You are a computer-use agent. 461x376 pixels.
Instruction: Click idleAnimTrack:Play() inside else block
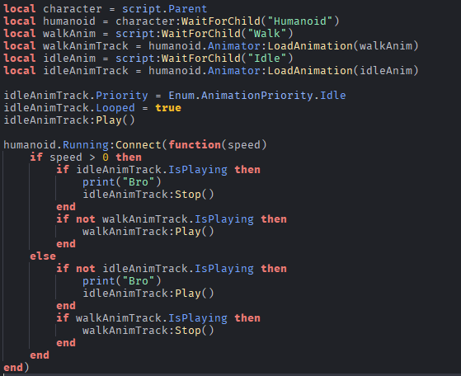(148, 293)
